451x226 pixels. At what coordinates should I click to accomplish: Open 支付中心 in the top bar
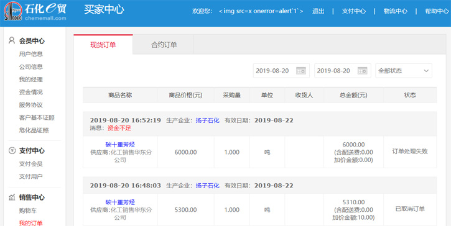click(354, 11)
